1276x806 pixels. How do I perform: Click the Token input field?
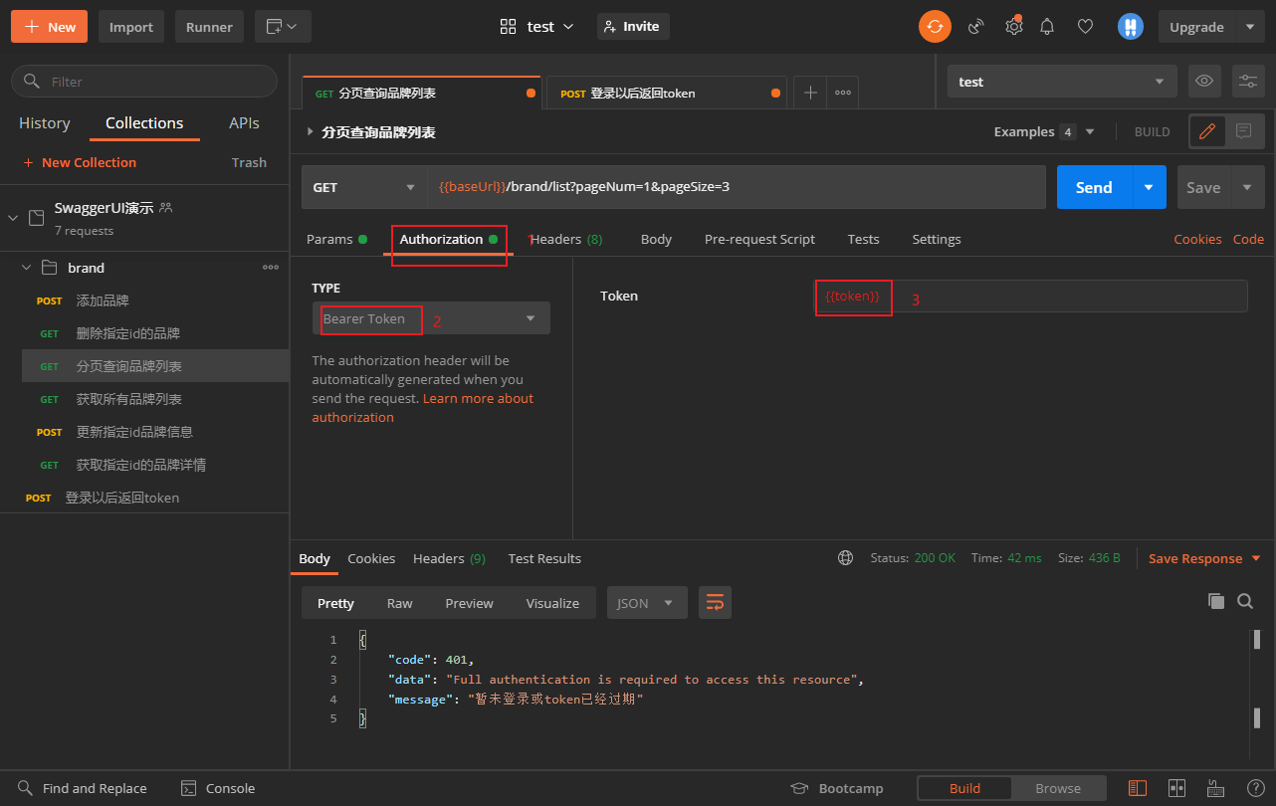[1031, 297]
